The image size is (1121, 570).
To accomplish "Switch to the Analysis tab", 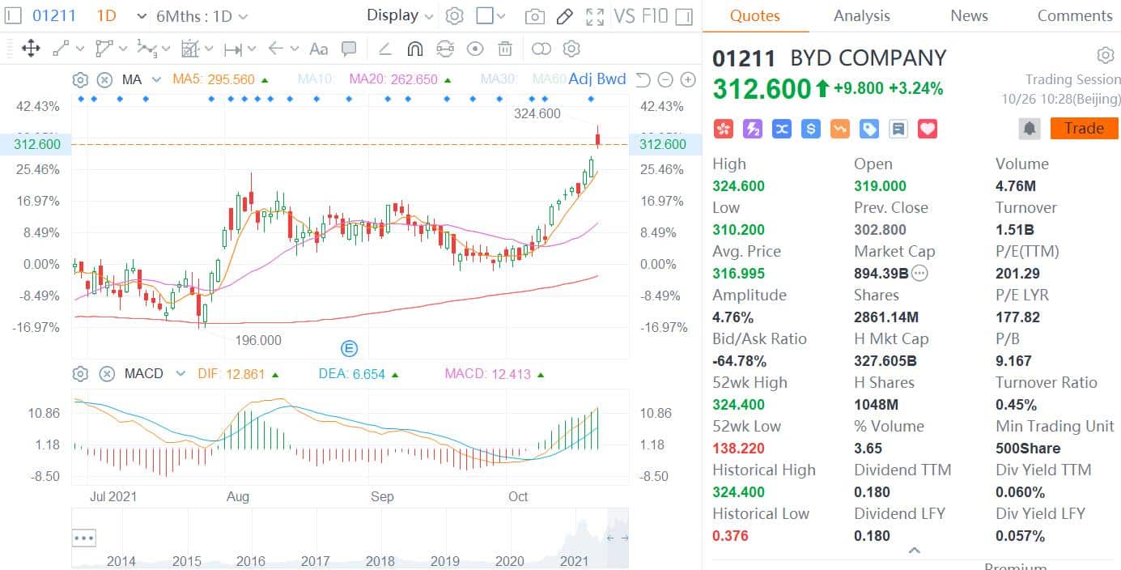I will point(861,15).
